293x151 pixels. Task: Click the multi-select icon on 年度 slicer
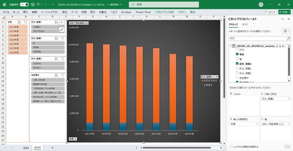pos(19,22)
